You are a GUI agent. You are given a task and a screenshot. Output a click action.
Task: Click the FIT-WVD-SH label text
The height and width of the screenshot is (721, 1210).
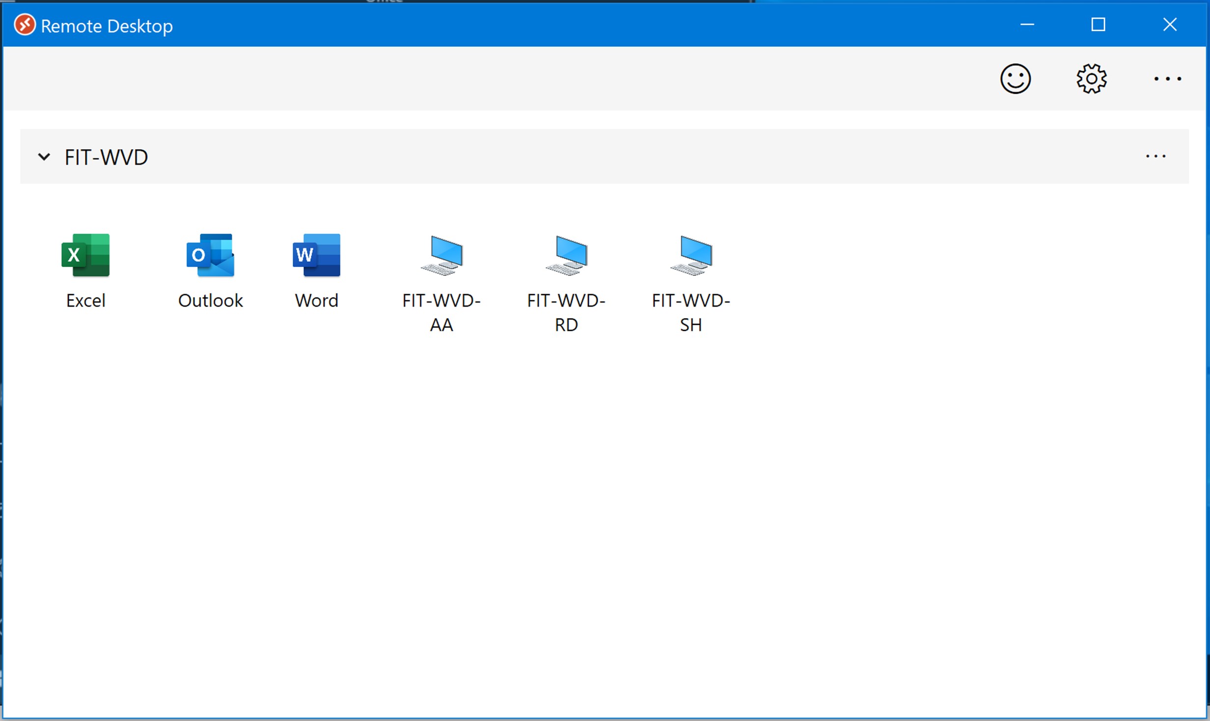[691, 312]
